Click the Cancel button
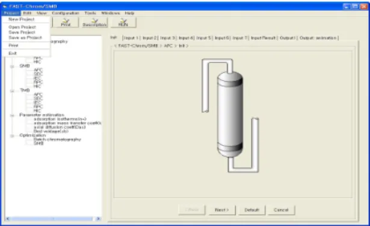The width and height of the screenshot is (370, 226). 281,210
